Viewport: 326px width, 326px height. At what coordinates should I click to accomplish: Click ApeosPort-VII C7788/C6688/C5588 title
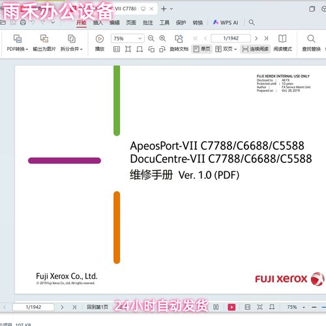tap(217, 145)
